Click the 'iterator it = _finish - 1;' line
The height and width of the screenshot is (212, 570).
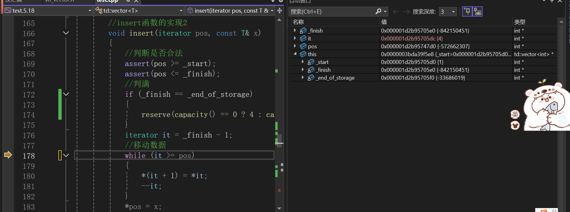(178, 135)
